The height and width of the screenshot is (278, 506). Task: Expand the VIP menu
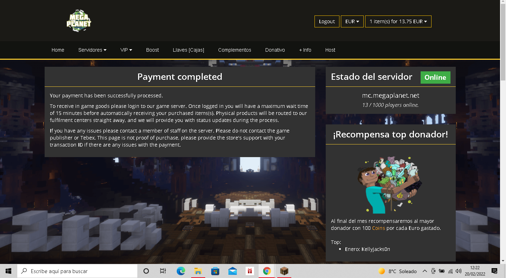coord(126,50)
